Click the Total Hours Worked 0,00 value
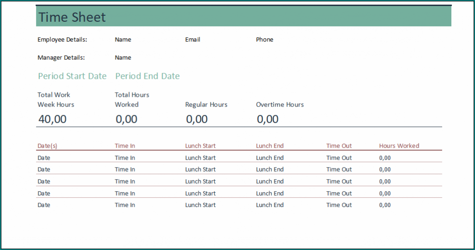The width and height of the screenshot is (475, 250). 126,119
